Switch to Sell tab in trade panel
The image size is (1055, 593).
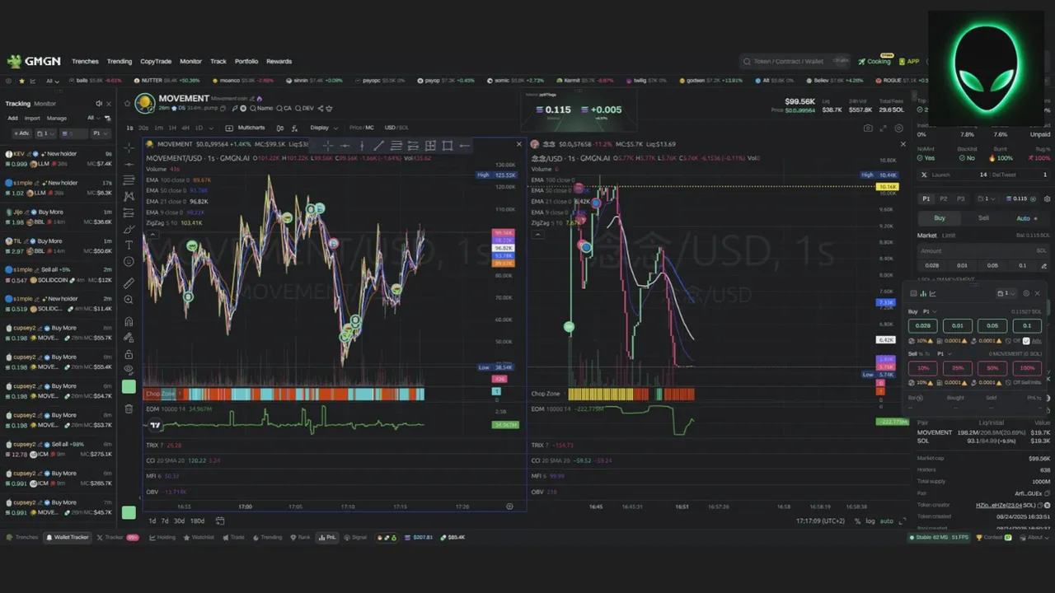[x=983, y=218]
